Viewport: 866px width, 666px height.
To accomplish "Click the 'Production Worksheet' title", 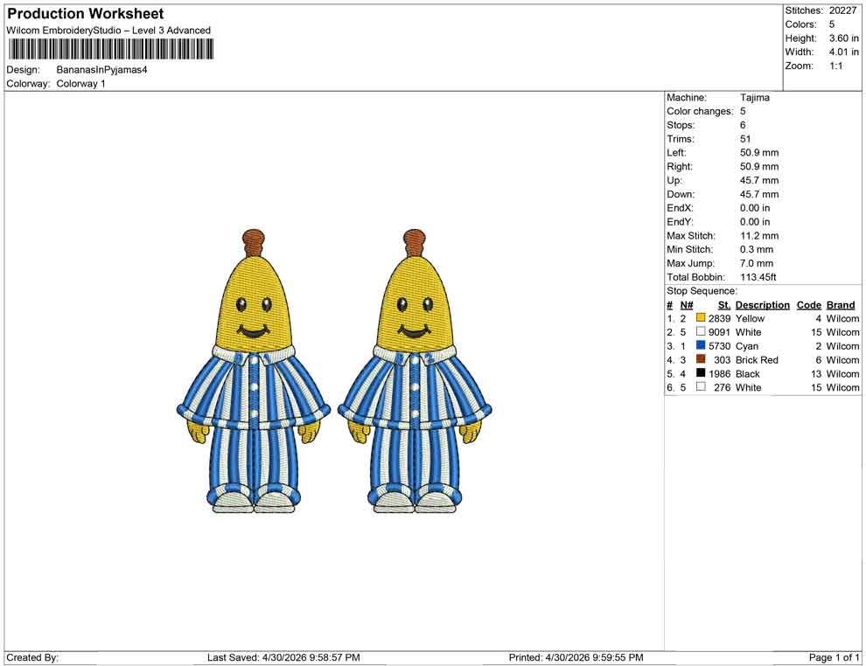I will coord(86,14).
